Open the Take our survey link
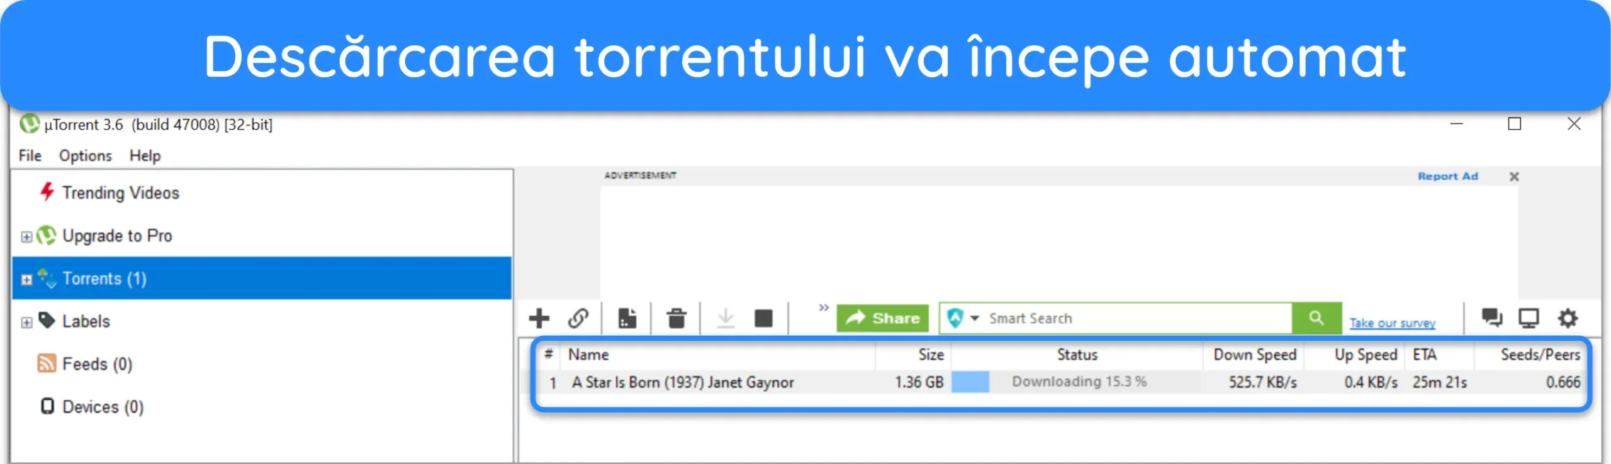1611x464 pixels. (x=1392, y=323)
